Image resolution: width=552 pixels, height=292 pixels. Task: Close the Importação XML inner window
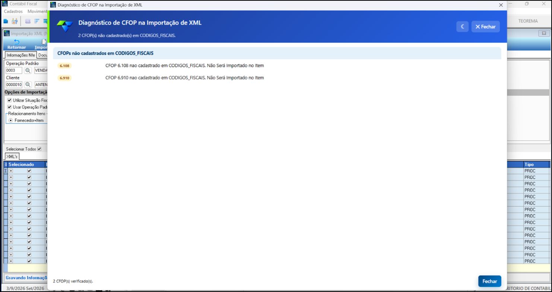543,33
